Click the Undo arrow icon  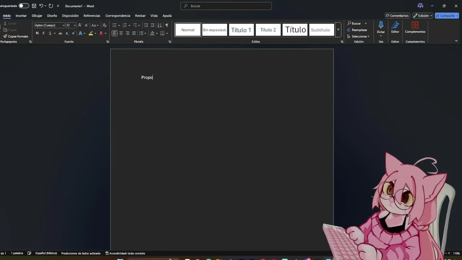coord(41,6)
